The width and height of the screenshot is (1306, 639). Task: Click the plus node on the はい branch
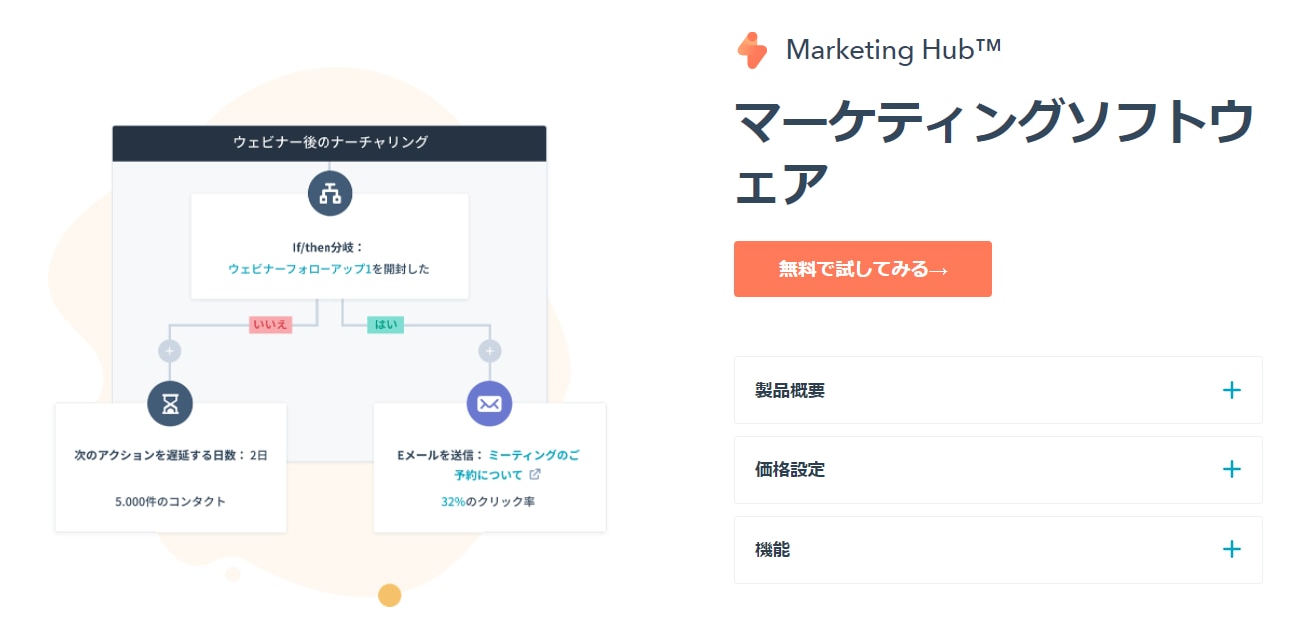(489, 351)
